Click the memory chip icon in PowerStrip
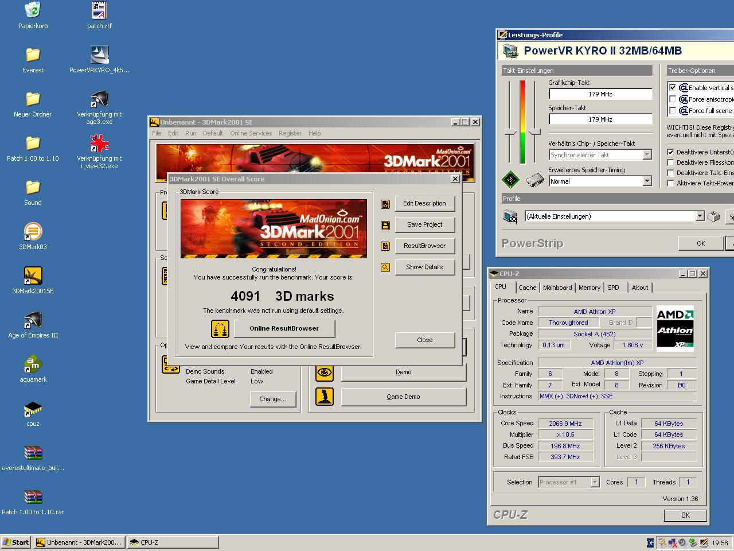Screen dimensions: 734x551 pyautogui.click(x=534, y=180)
